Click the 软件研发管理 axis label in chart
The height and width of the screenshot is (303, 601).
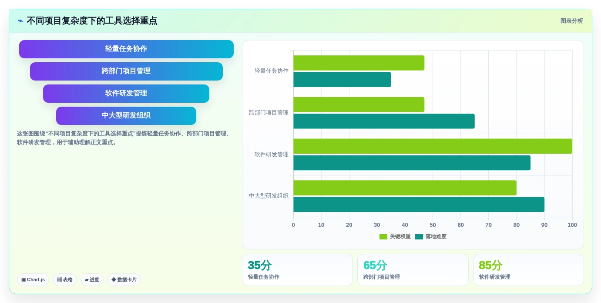coord(272,155)
